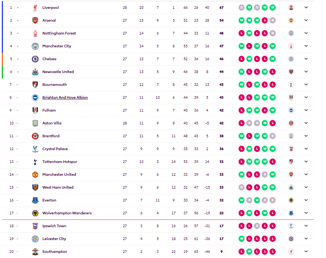
Task: Click the Tottenham Hotspur cockerel crest
Action: [35, 162]
